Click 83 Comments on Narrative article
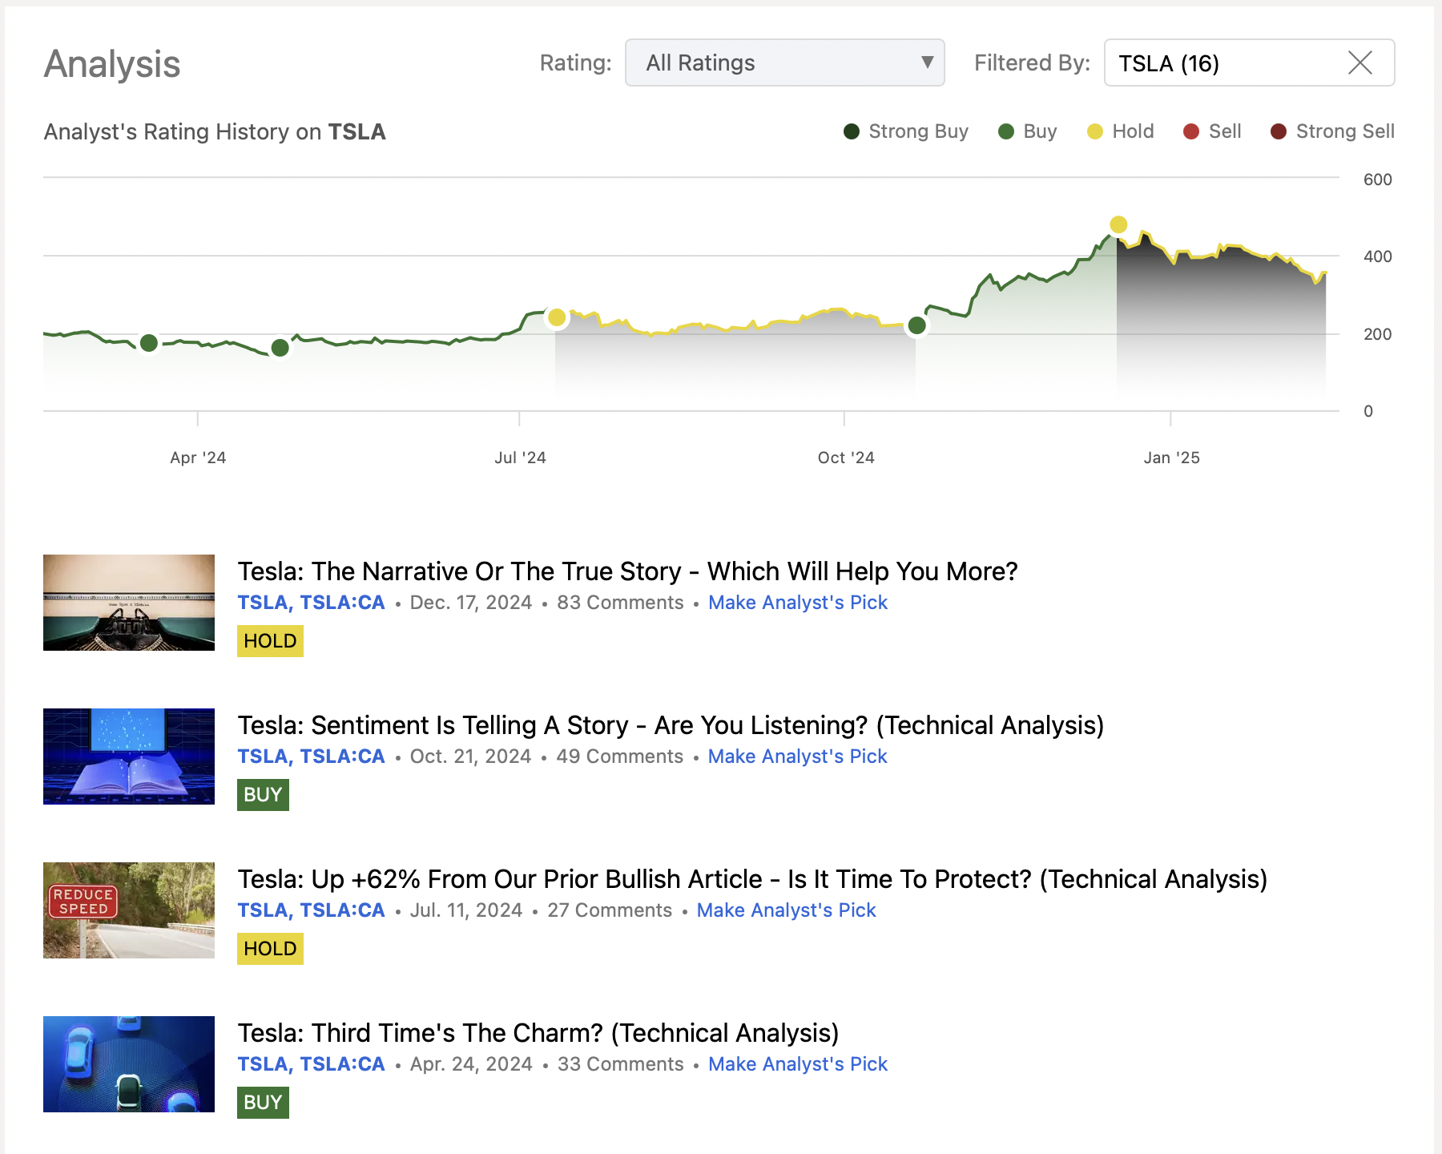Screen dimensions: 1442x1154 click(620, 603)
